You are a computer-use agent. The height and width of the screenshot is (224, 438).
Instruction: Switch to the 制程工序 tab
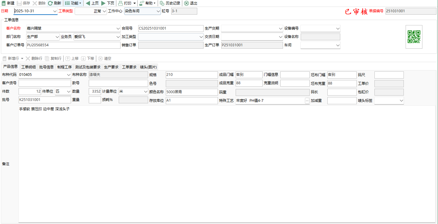64,67
